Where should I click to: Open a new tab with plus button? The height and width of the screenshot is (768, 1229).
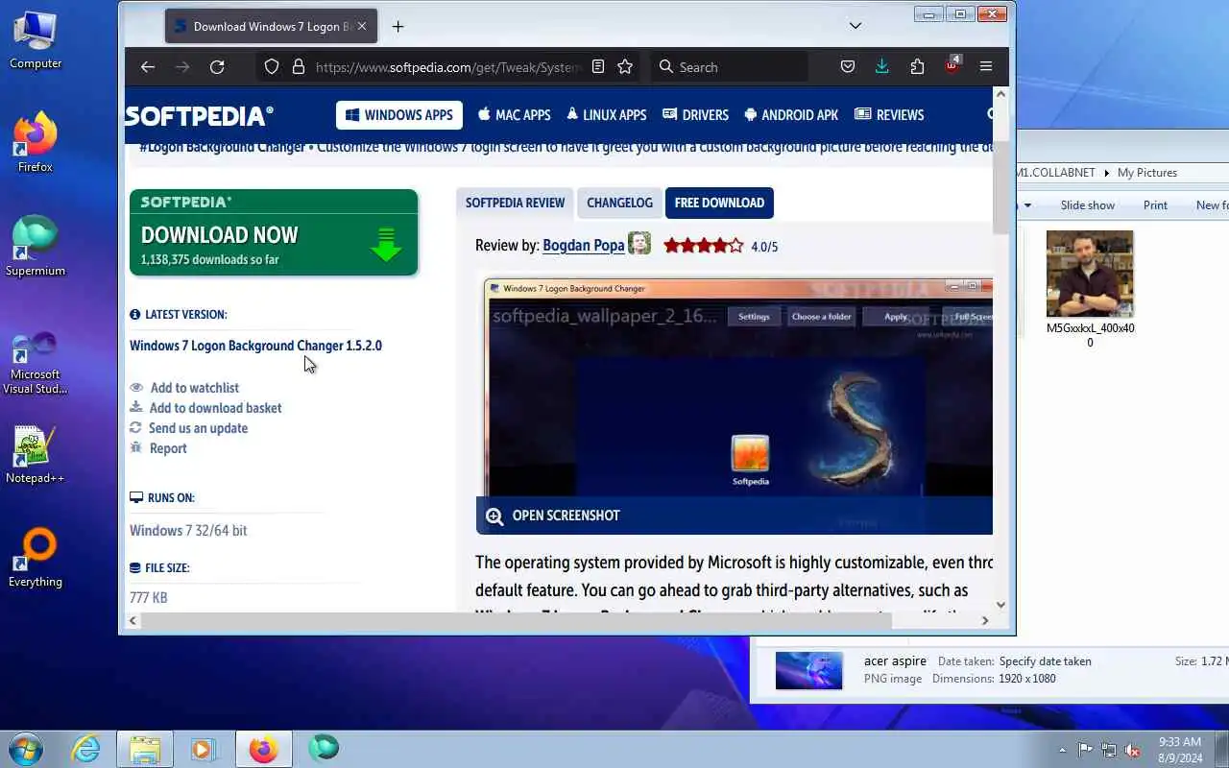pos(398,27)
